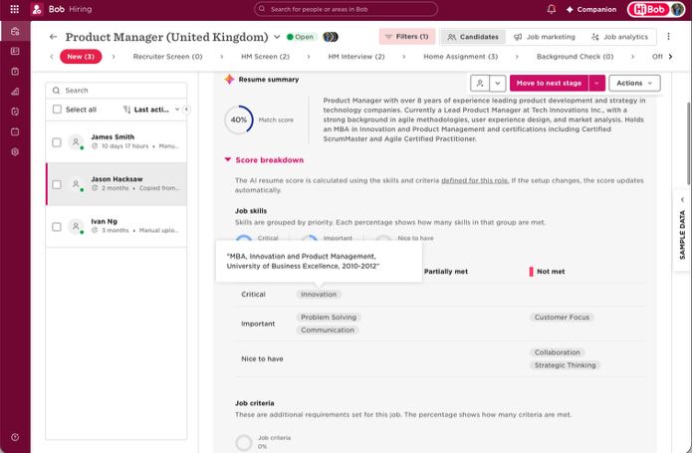Click the Resume summary sparkle icon
The image size is (693, 453).
[229, 79]
